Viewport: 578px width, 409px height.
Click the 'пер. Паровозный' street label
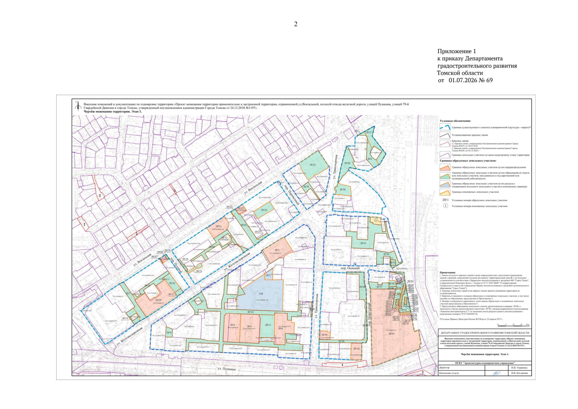291,195
